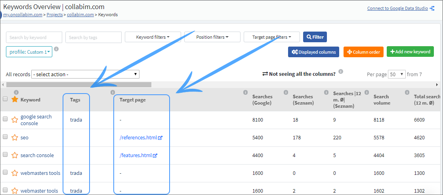The height and width of the screenshot is (195, 443).
Task: Click the info icon left of Searches 12 m. Ø (Seznam)
Action: tap(327, 92)
